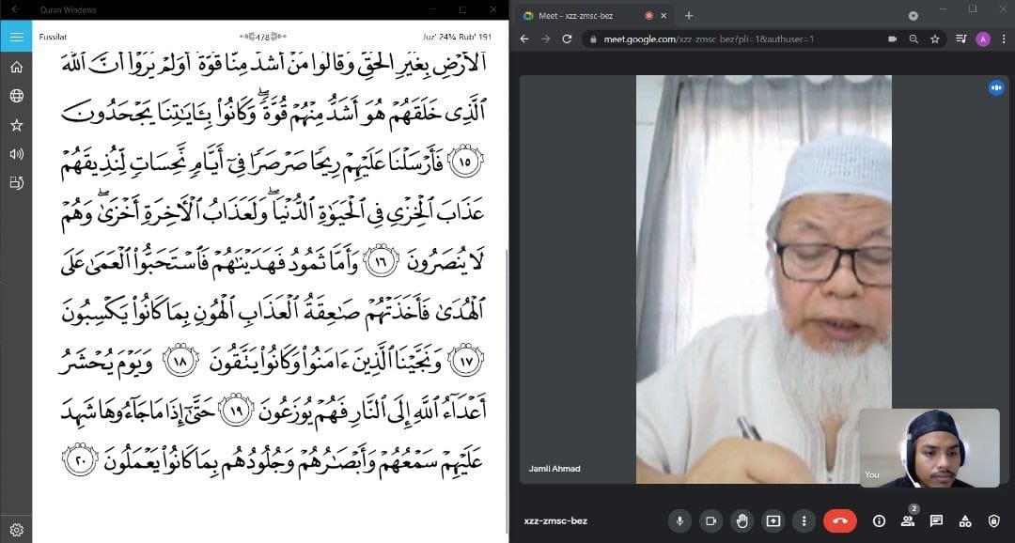The width and height of the screenshot is (1015, 543).
Task: Select the ayah 20 marker
Action: coord(80,460)
